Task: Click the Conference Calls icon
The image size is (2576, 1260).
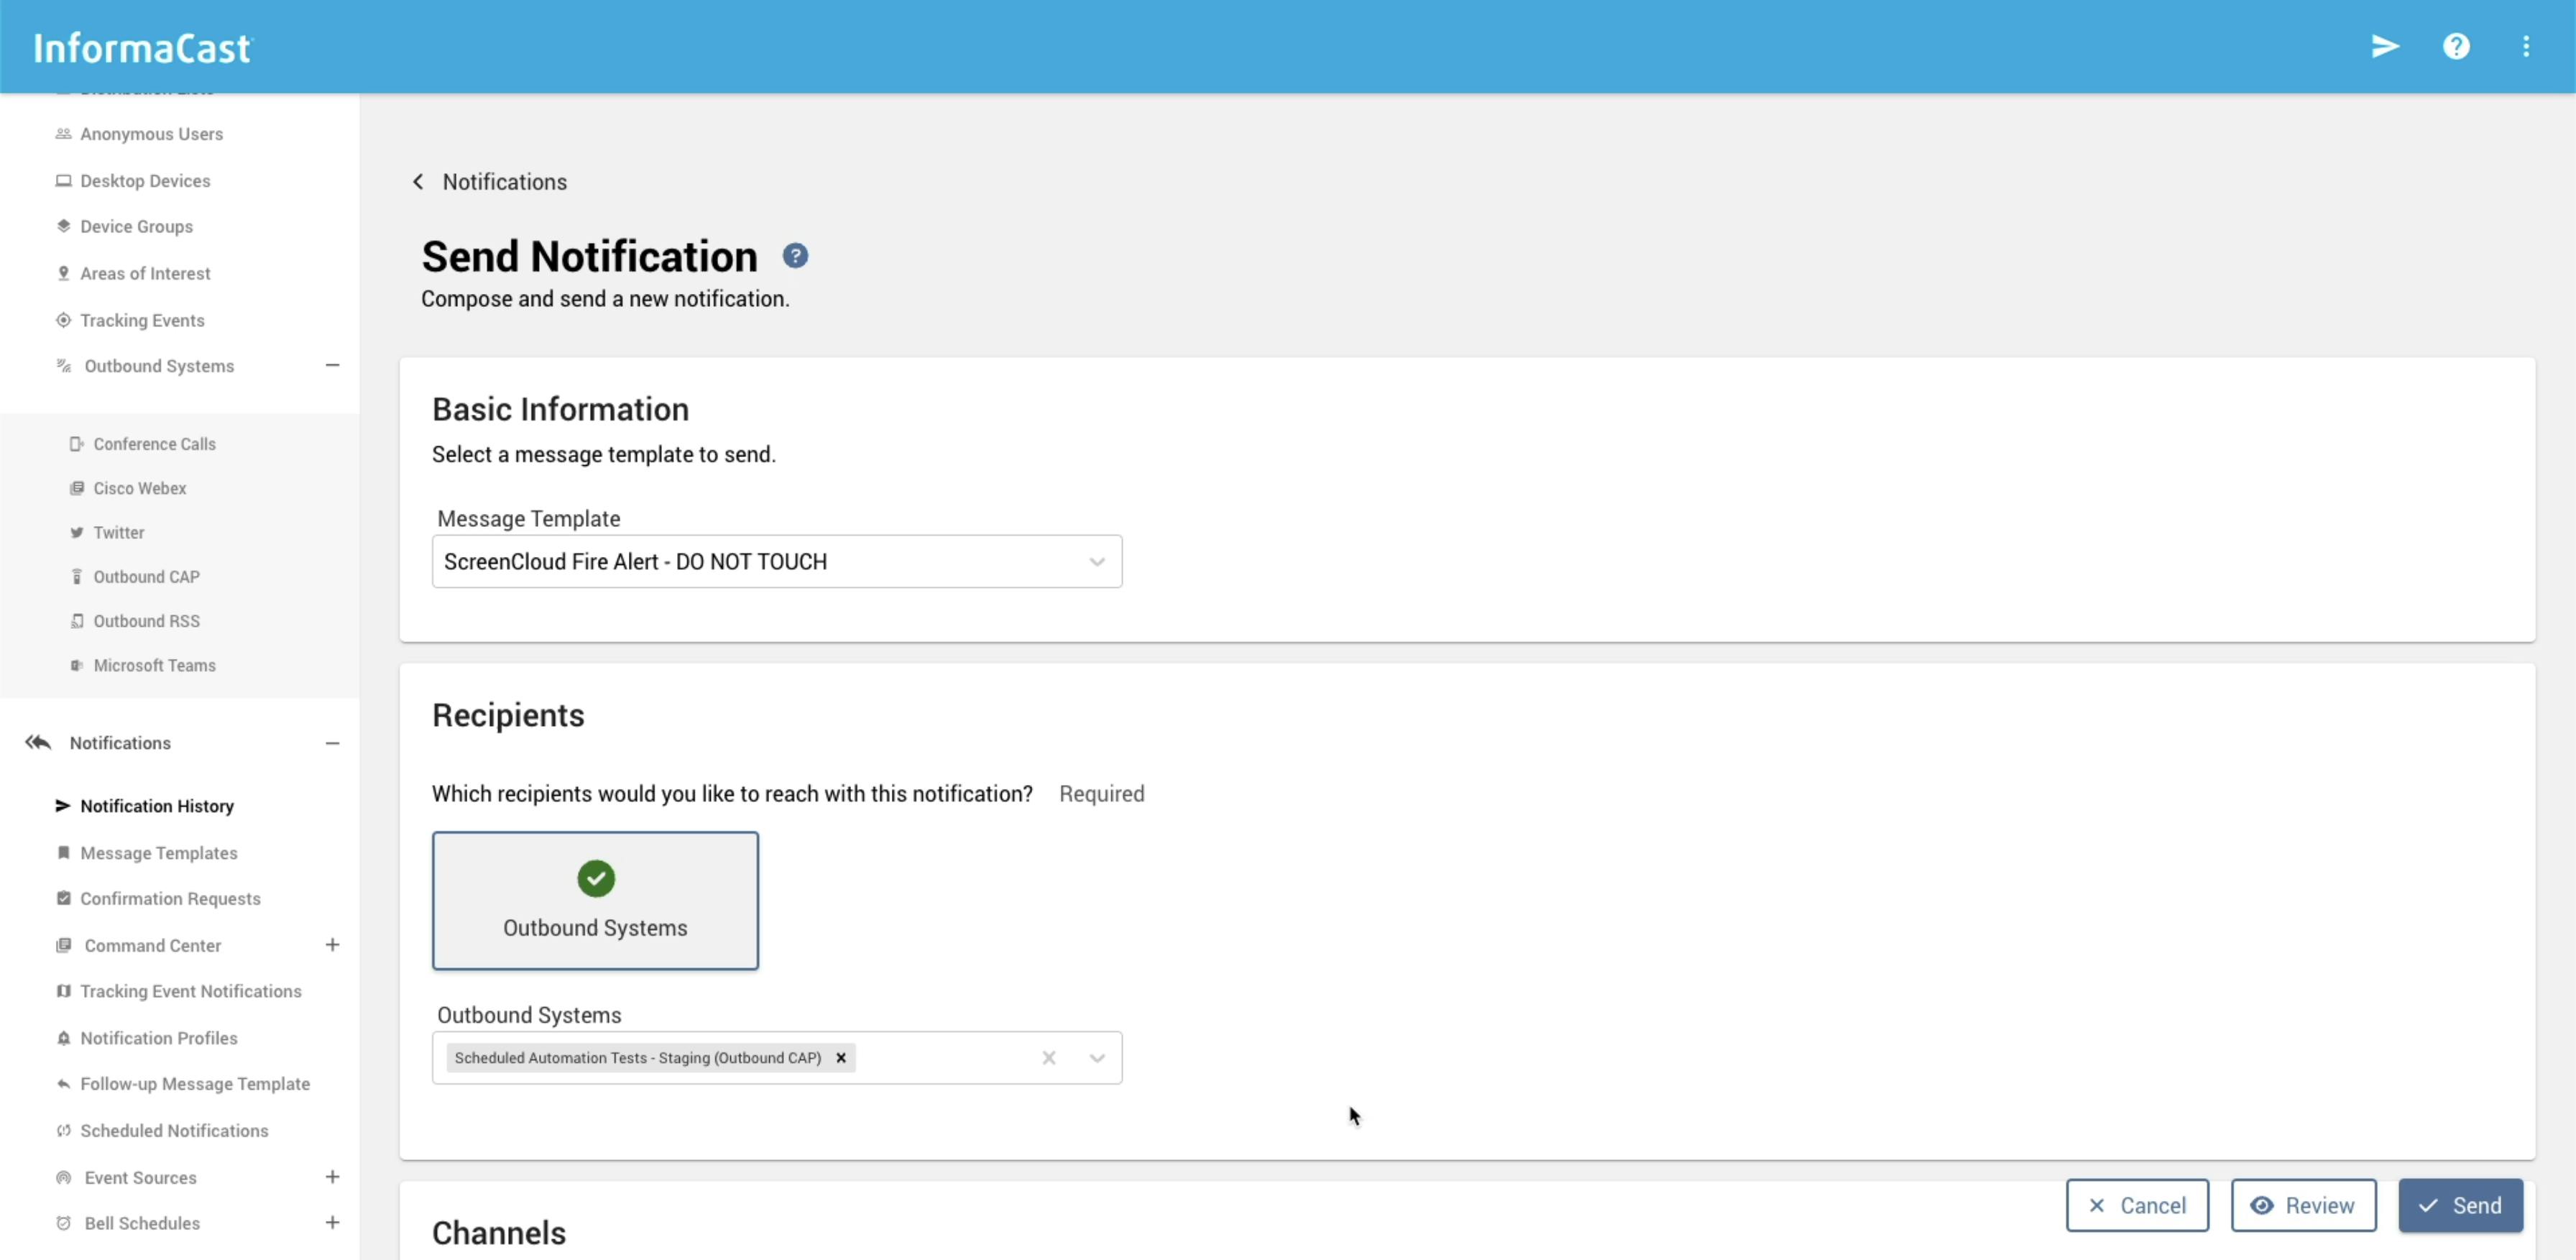Action: pyautogui.click(x=76, y=443)
